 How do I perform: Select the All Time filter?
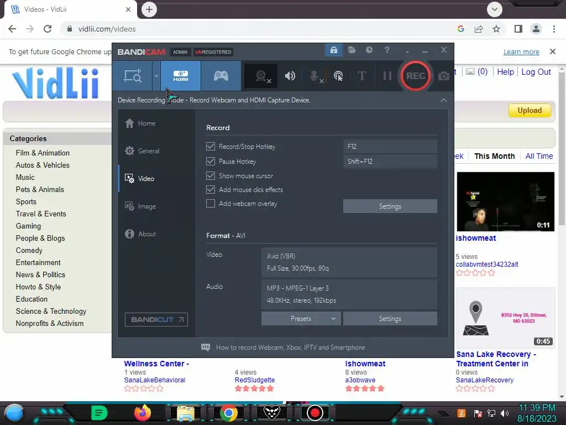coord(539,156)
